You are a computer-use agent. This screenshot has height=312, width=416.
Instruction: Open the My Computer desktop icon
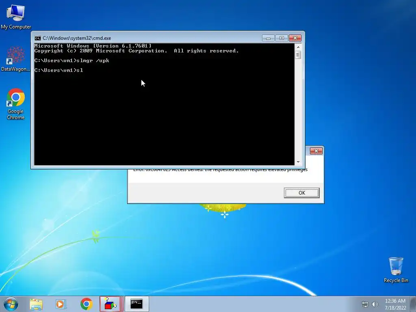click(x=16, y=16)
